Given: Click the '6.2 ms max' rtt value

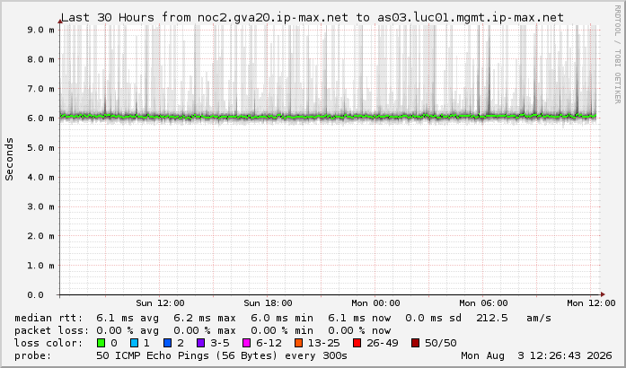Looking at the screenshot, I should click(x=205, y=318).
